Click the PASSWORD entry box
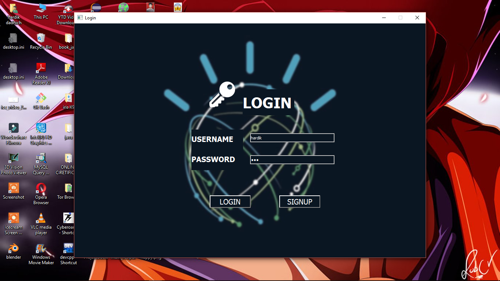500x281 pixels. pos(292,160)
